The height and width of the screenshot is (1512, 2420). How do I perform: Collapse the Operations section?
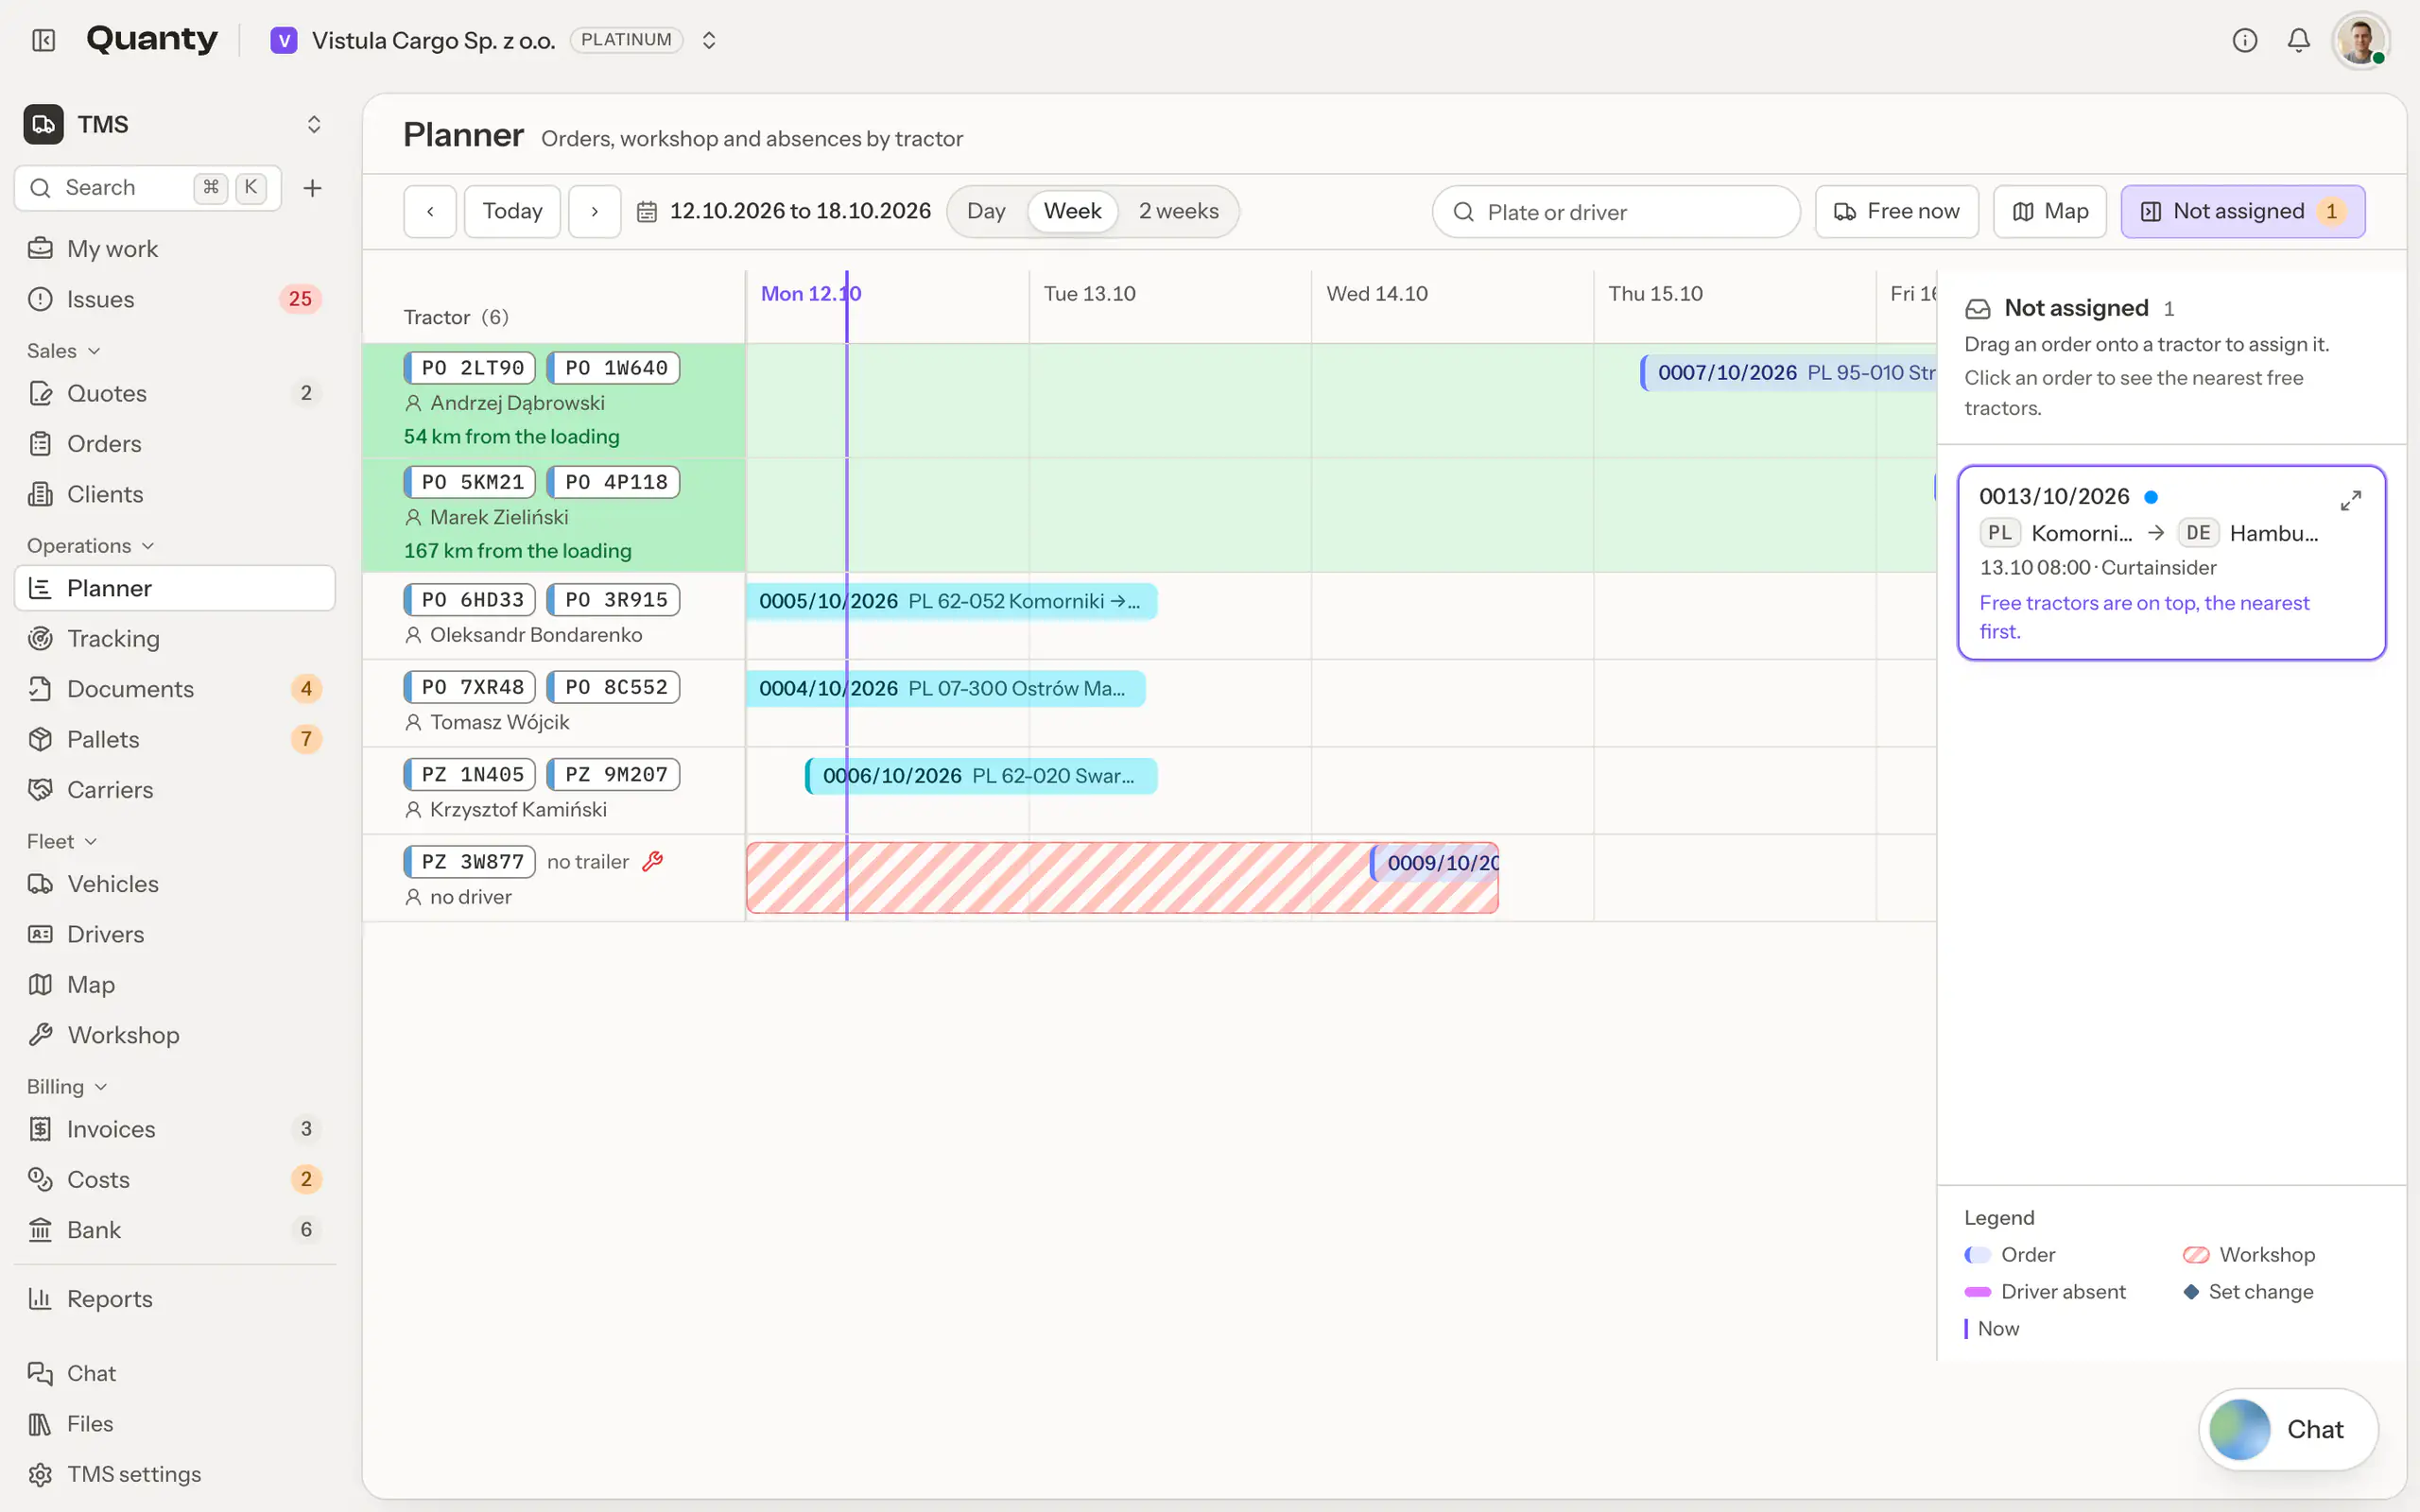[90, 545]
